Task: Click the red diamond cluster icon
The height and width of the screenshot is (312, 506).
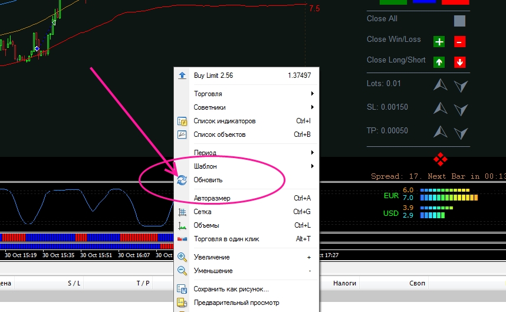Action: tap(441, 159)
